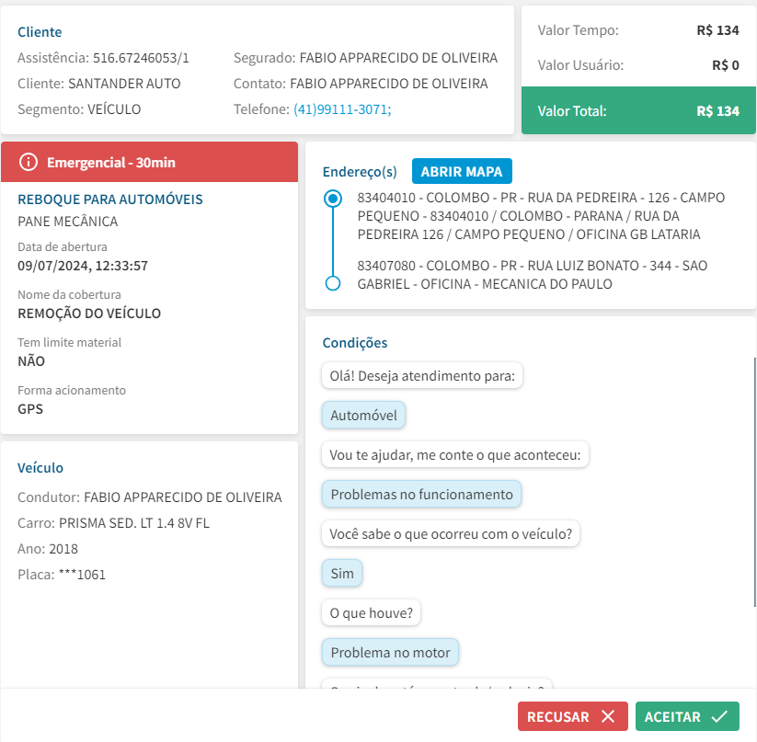Click the "Automóvel" answer bubble

click(363, 416)
